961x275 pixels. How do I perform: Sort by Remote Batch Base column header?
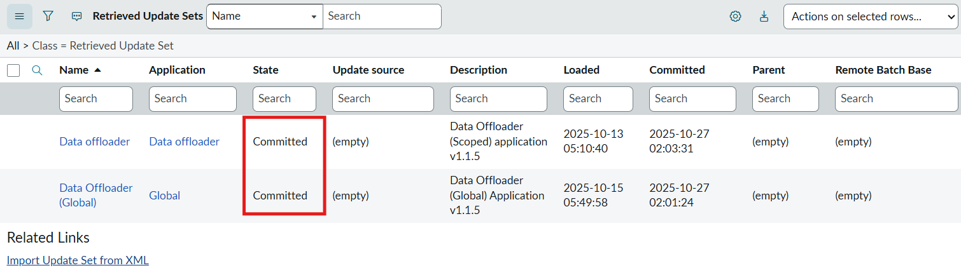coord(883,70)
